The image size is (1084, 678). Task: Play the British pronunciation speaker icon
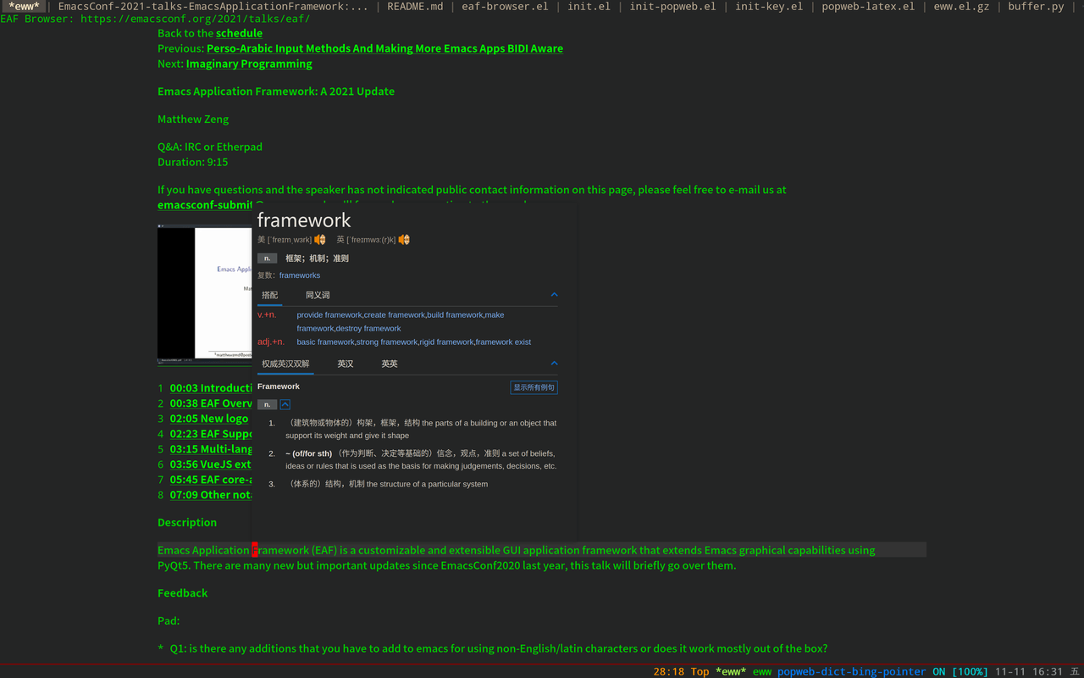point(404,240)
